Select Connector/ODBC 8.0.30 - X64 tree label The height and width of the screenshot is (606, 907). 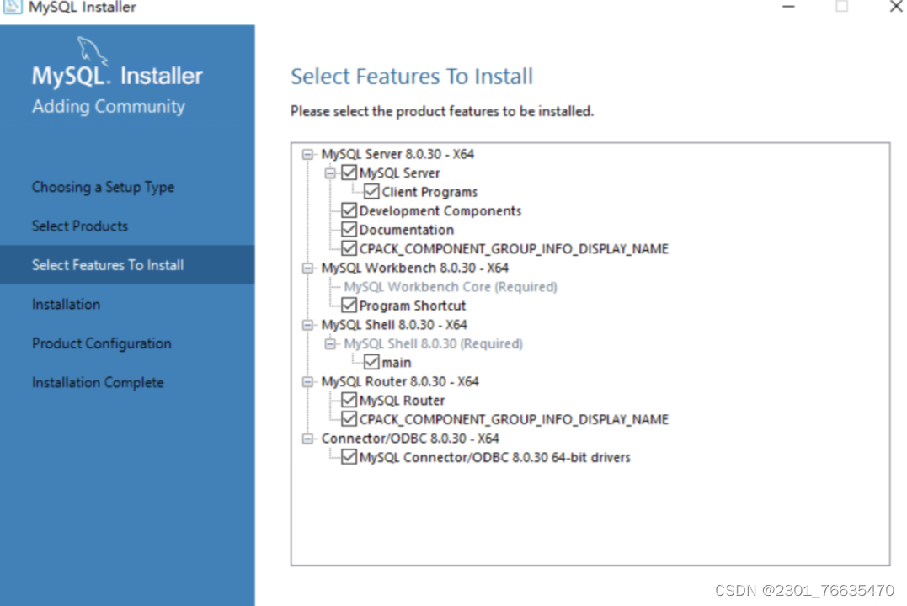click(410, 439)
